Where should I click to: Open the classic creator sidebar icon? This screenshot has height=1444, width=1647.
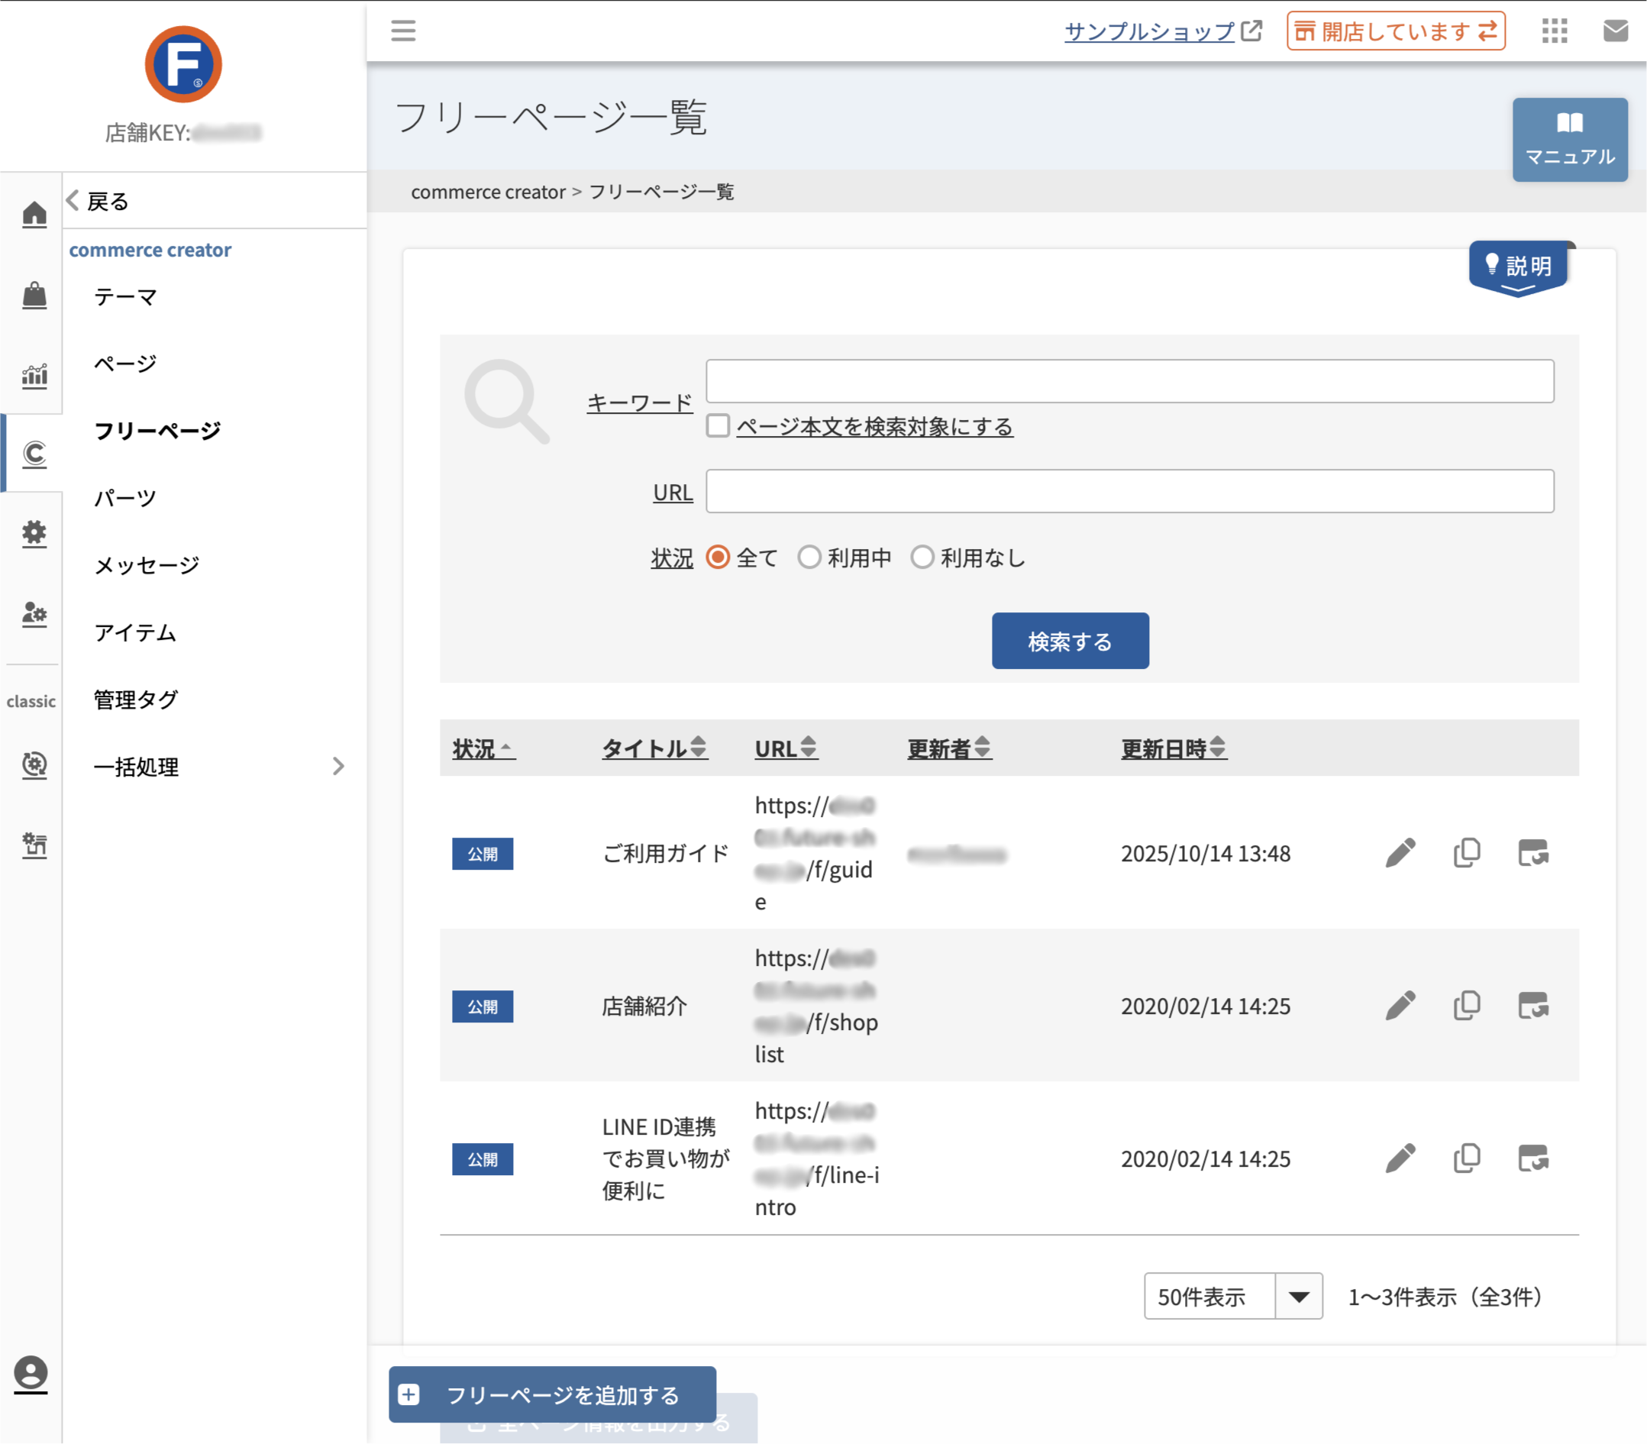click(34, 764)
